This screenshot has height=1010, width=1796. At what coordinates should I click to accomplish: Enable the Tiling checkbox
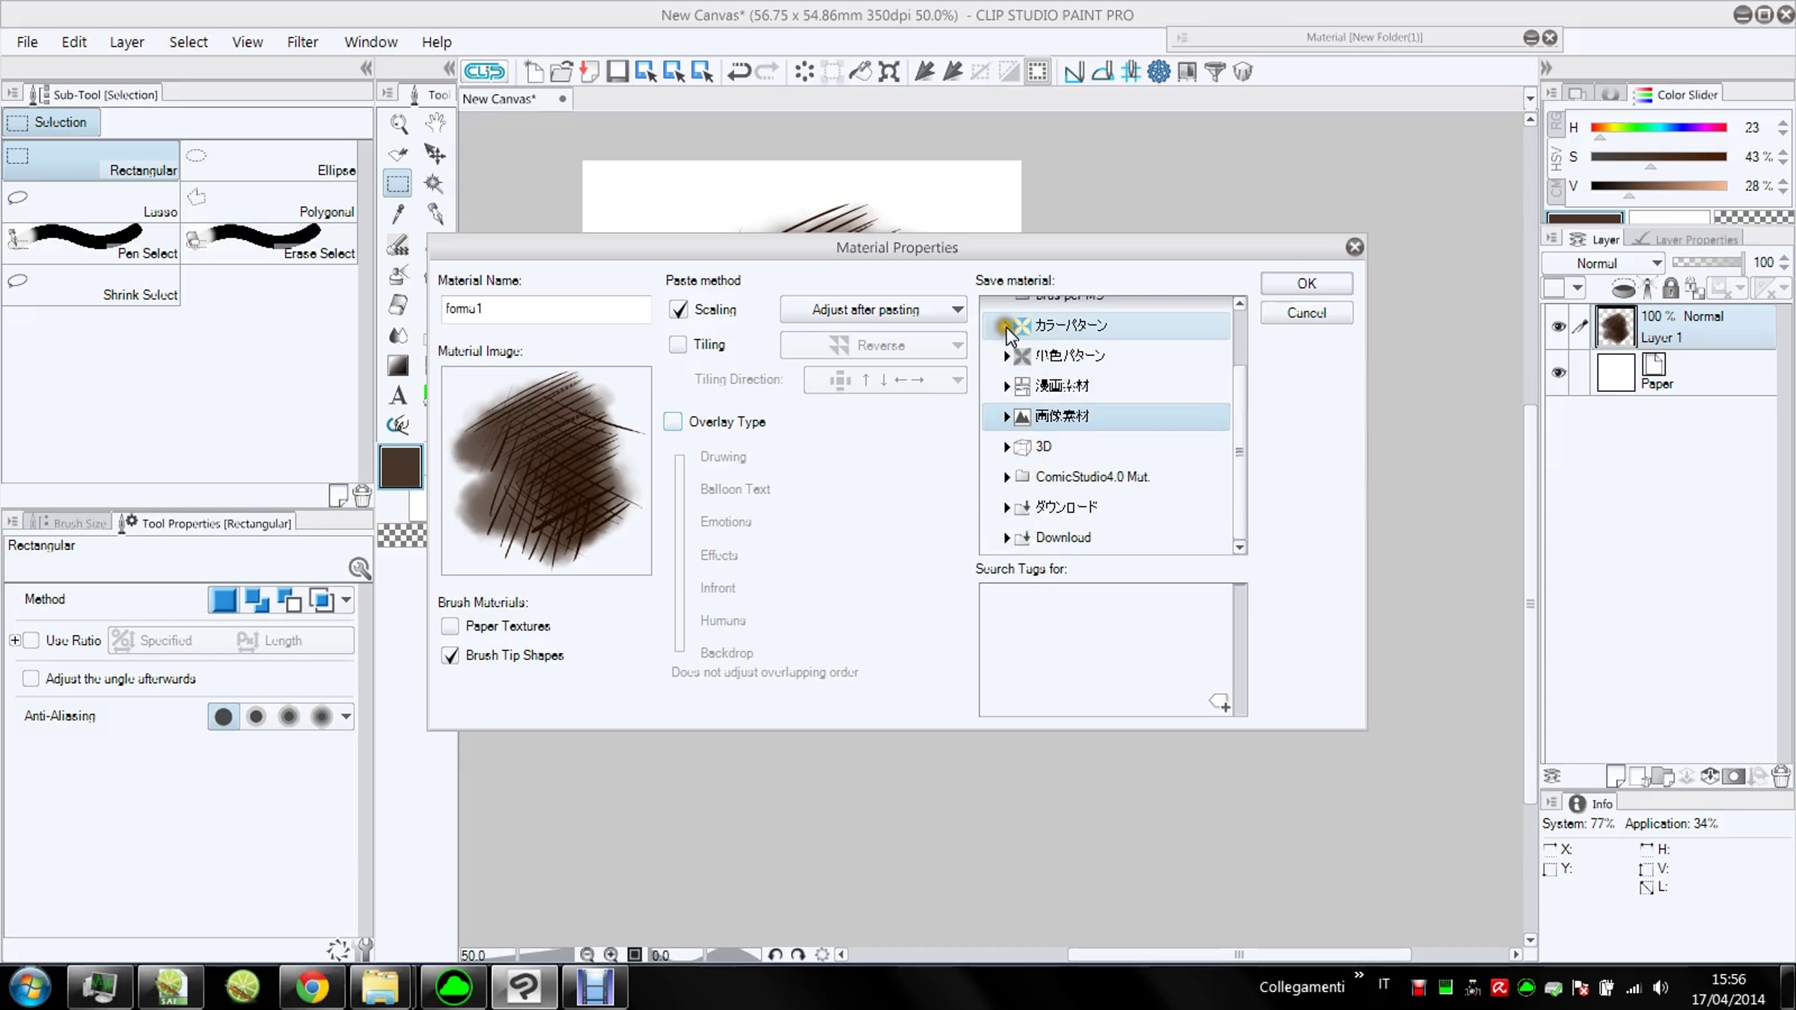pos(678,345)
